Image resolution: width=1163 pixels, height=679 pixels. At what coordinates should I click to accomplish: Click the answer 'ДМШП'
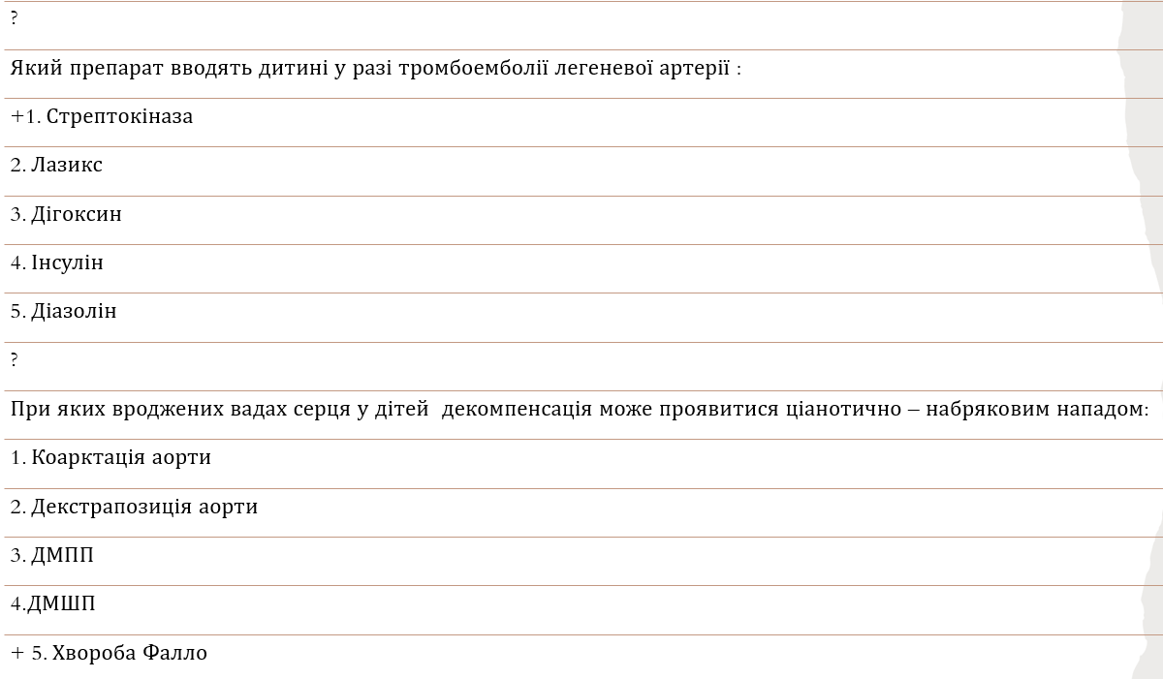(x=61, y=604)
